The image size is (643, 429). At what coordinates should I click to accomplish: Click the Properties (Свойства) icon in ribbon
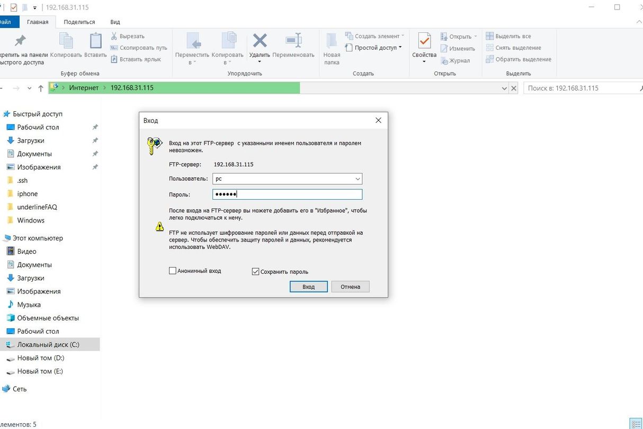point(424,41)
